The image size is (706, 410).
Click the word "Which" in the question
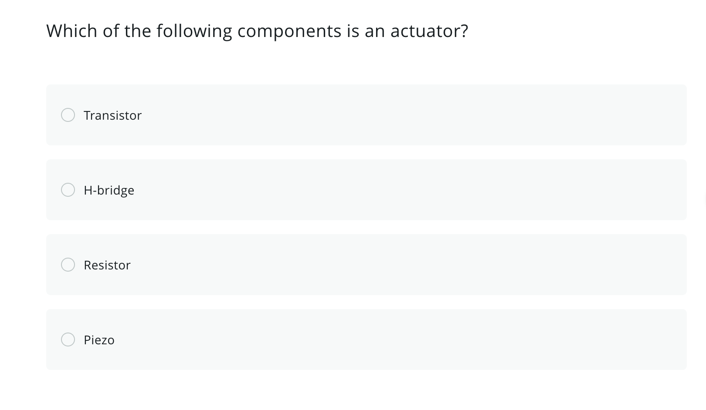(x=72, y=31)
